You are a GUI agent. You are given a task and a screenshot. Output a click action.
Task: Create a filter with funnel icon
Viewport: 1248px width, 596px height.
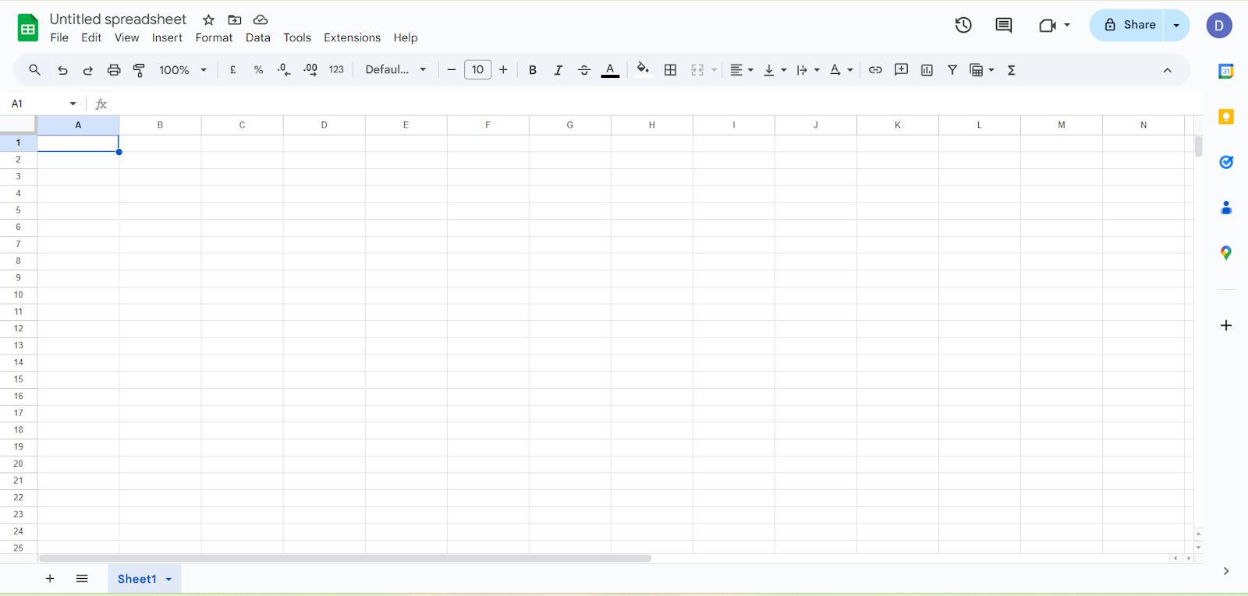point(952,70)
